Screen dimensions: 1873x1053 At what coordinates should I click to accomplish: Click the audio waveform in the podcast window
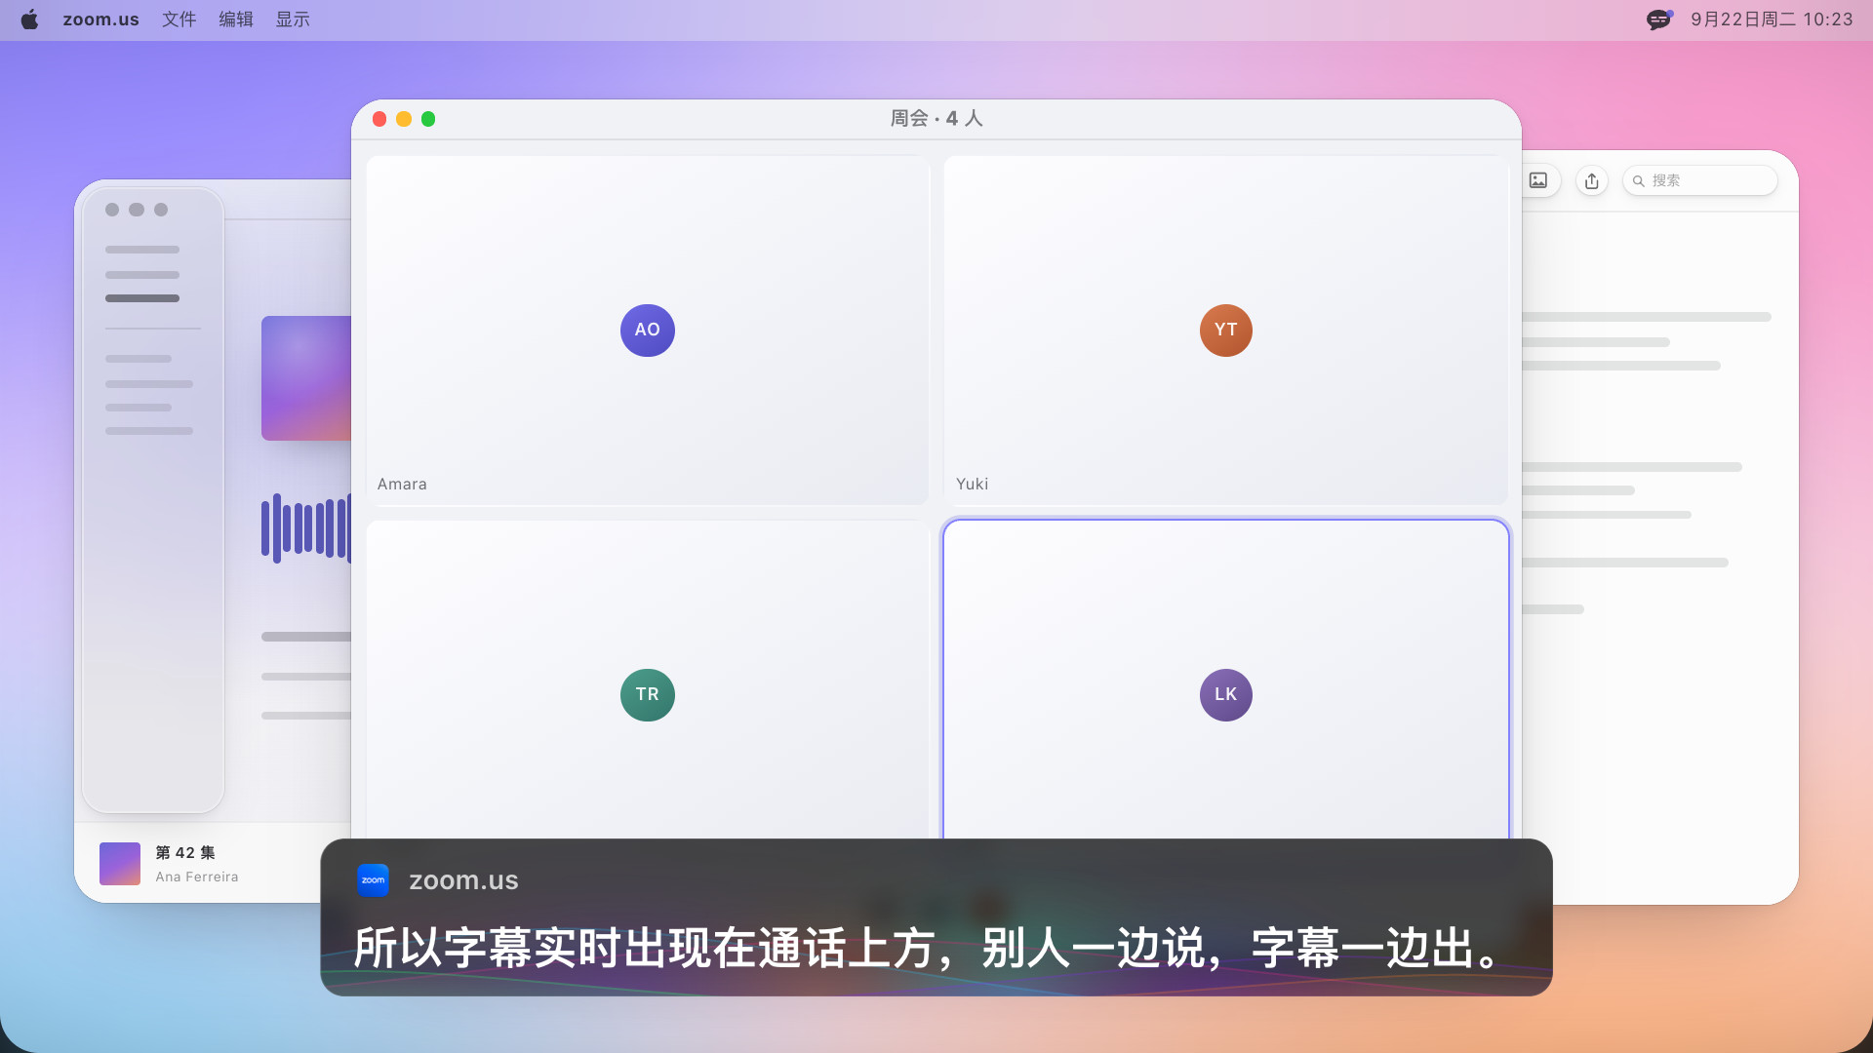tap(306, 527)
